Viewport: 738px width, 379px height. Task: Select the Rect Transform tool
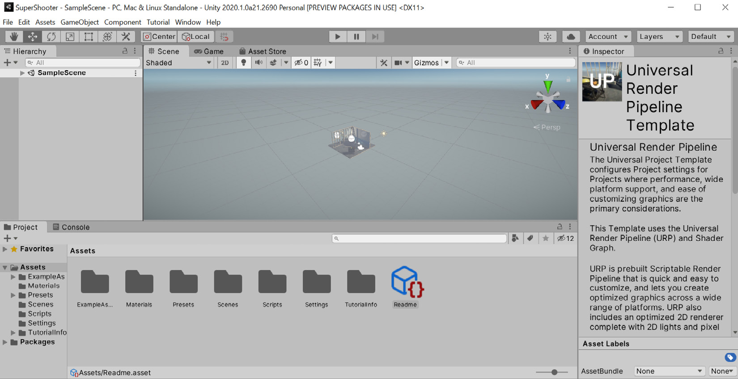[89, 37]
